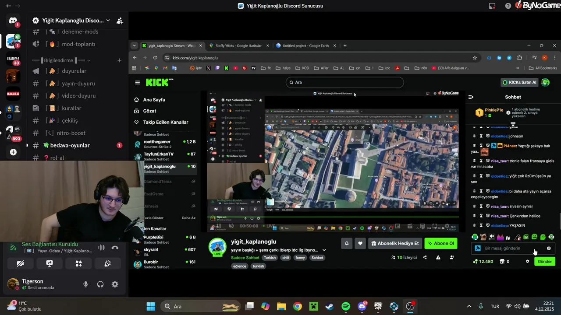Open skyrairl channel in sidebar

pos(165,252)
